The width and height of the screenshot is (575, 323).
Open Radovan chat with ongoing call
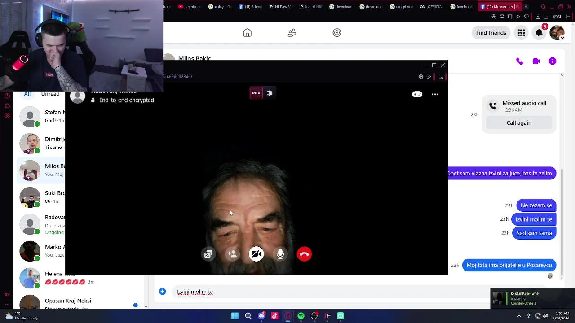click(x=41, y=224)
